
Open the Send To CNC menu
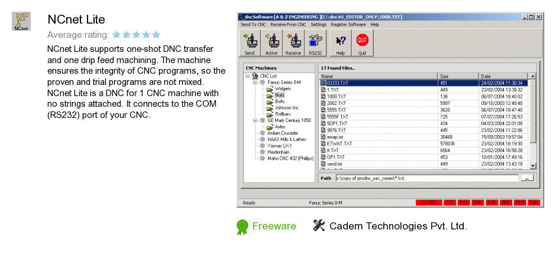click(x=253, y=25)
